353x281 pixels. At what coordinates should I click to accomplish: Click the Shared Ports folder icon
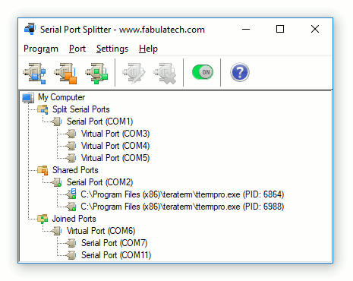click(x=43, y=170)
